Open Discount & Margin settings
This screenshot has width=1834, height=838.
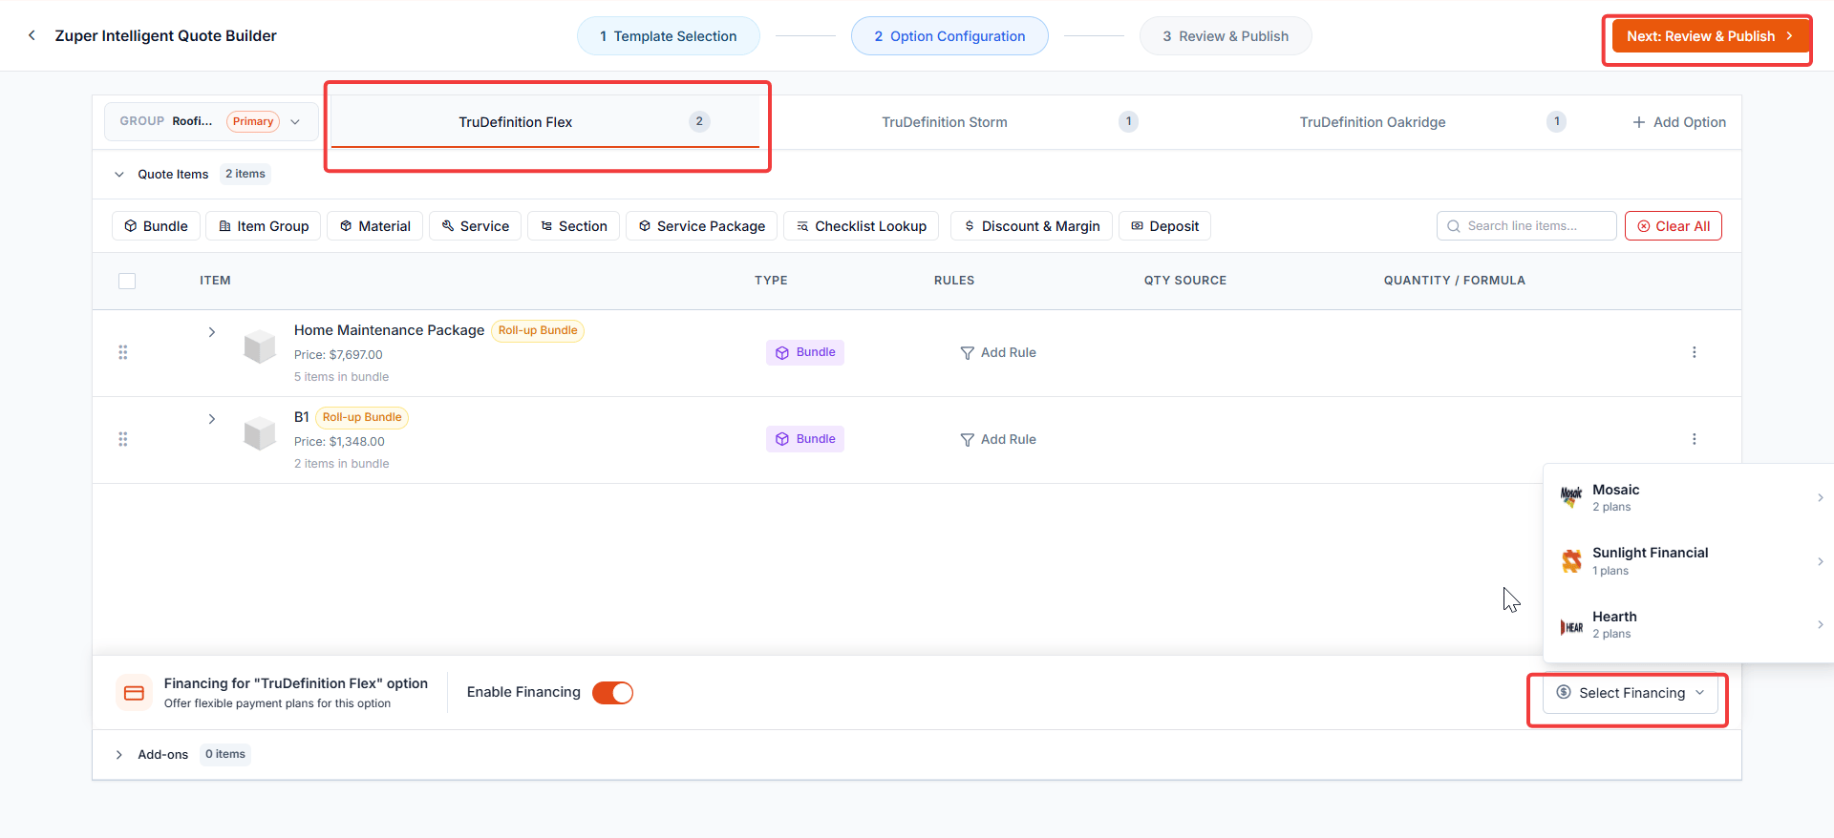(1032, 226)
